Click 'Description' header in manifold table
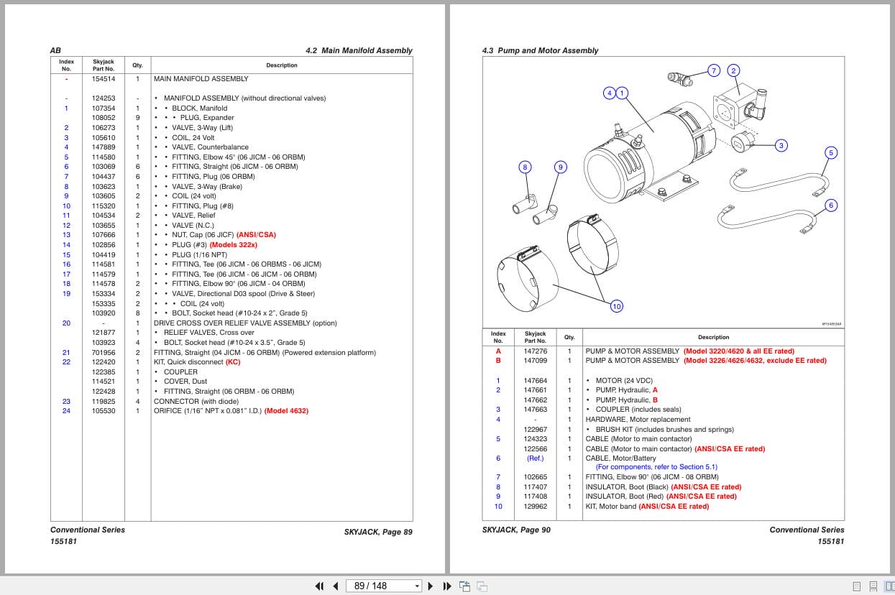This screenshot has height=595, width=895. pyautogui.click(x=282, y=65)
